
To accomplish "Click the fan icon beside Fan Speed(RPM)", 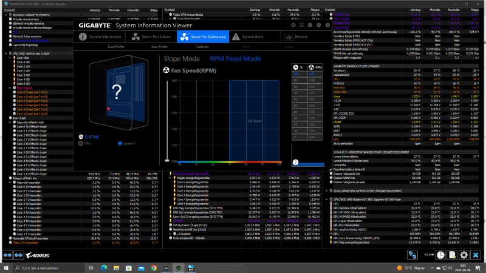I will 166,70.
